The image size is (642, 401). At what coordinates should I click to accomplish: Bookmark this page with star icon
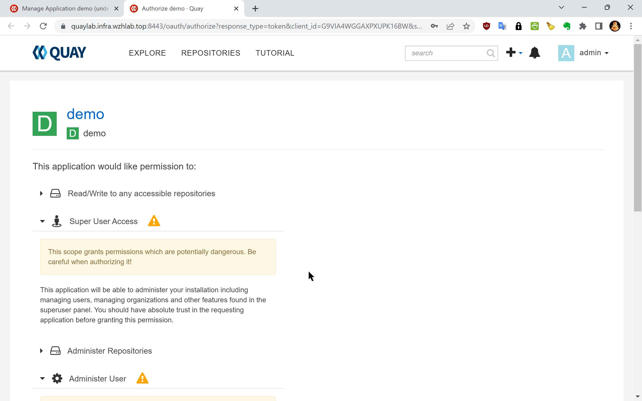pos(466,26)
